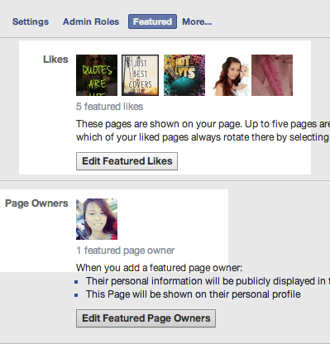Open the 'Hot Lyts' liked page thumbnail

[184, 75]
